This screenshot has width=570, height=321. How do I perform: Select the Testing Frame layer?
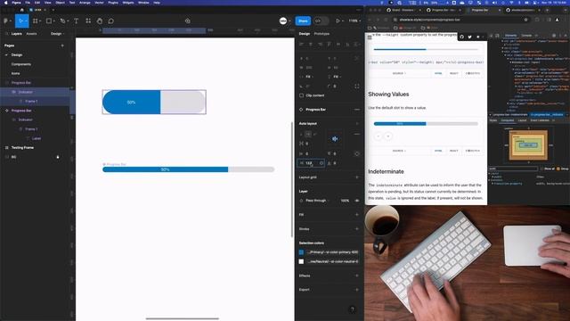pyautogui.click(x=22, y=147)
